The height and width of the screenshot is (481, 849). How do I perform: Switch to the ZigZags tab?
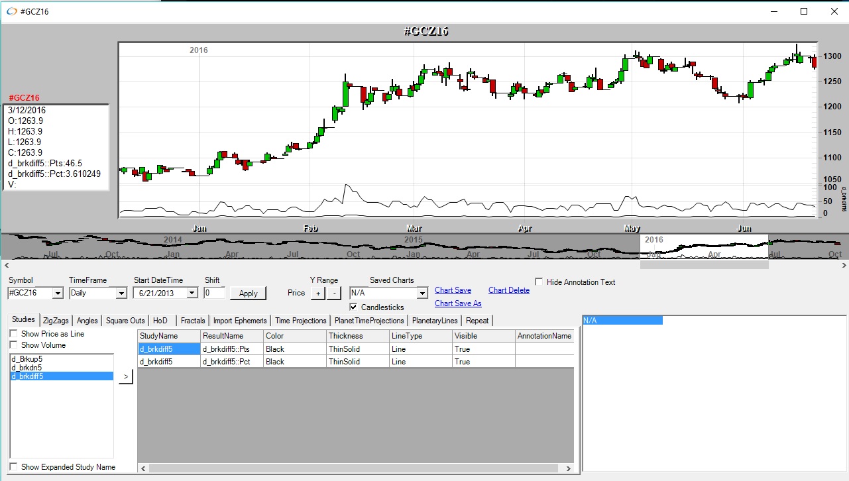(56, 321)
